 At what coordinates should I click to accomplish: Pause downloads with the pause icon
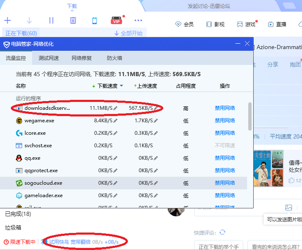coord(51,20)
